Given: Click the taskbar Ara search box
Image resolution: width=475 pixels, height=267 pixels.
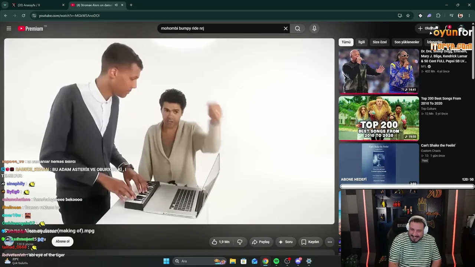Looking at the screenshot, I should [200, 261].
